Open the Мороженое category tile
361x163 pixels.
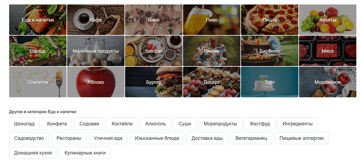(x=328, y=82)
